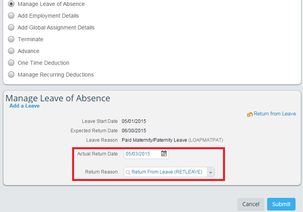Image resolution: width=303 pixels, height=212 pixels.
Task: Click the Return from Leave link
Action: pyautogui.click(x=275, y=114)
